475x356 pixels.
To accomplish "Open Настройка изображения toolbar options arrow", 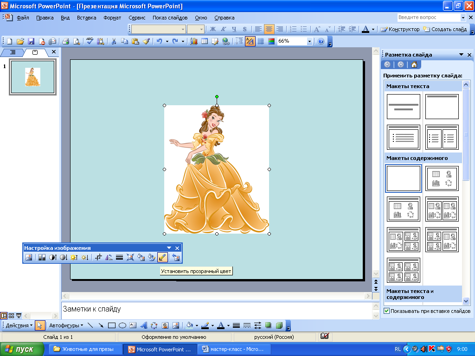I will tap(169, 248).
